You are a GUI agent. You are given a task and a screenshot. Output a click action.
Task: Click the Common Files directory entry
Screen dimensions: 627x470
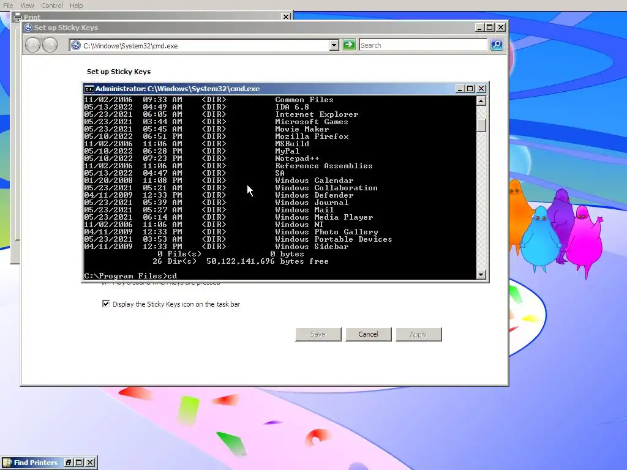pyautogui.click(x=304, y=100)
